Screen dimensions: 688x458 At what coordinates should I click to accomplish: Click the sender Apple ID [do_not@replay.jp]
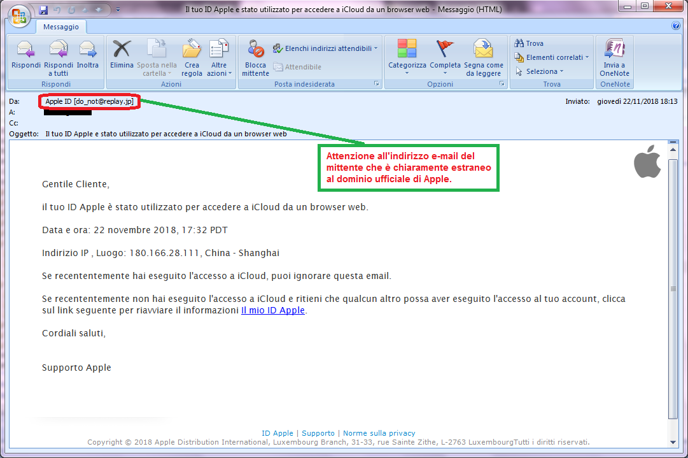pyautogui.click(x=90, y=101)
